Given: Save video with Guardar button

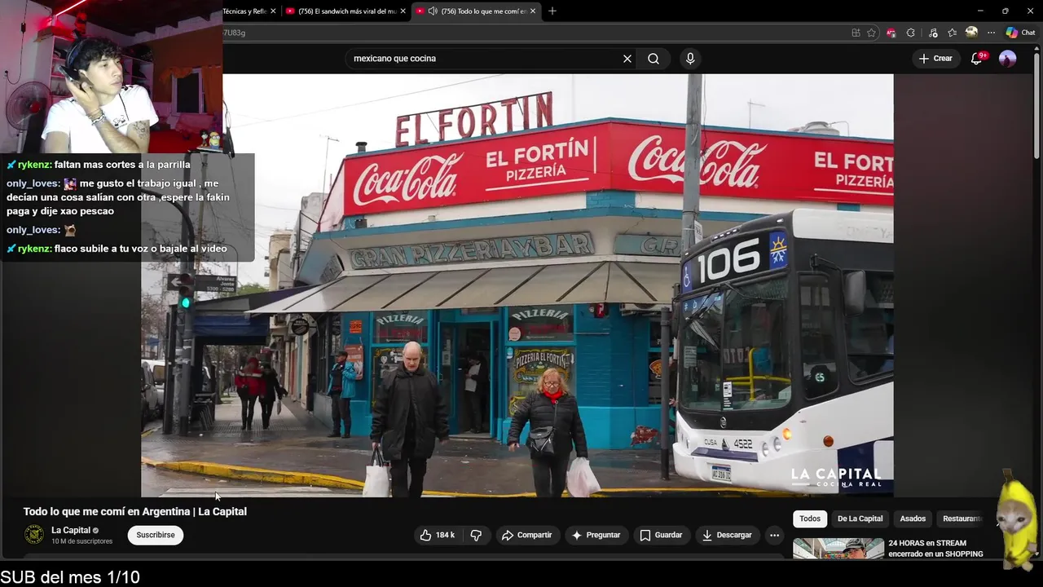Looking at the screenshot, I should point(661,535).
